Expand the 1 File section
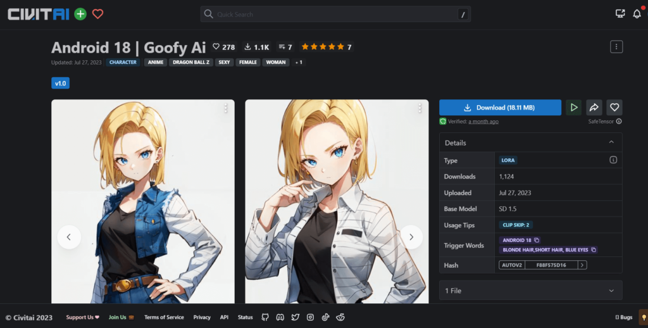The height and width of the screenshot is (328, 648). tap(530, 291)
